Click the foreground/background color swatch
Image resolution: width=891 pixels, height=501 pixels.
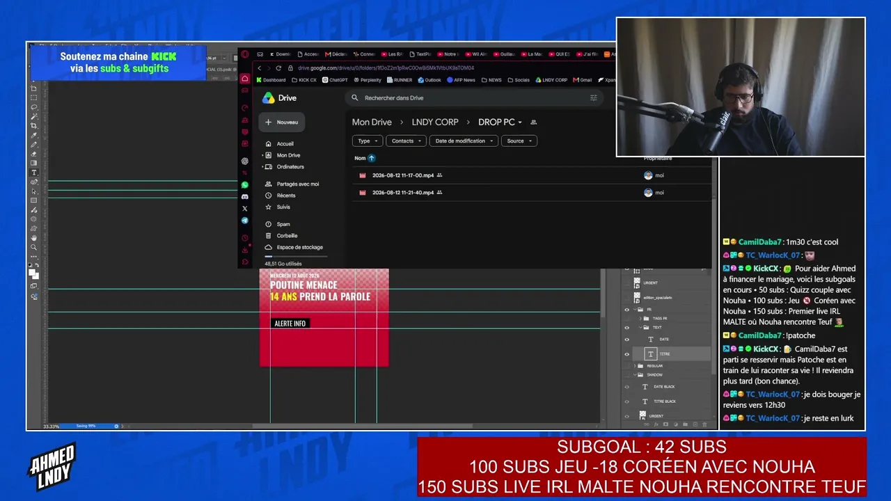[33, 274]
